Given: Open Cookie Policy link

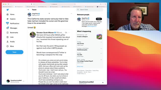Looking at the screenshot, I should click(x=96, y=70).
